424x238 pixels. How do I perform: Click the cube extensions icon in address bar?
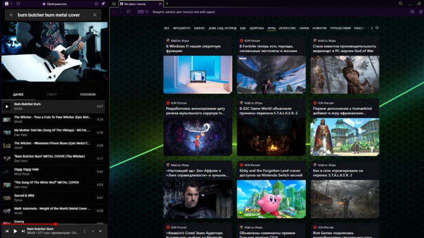pyautogui.click(x=421, y=12)
